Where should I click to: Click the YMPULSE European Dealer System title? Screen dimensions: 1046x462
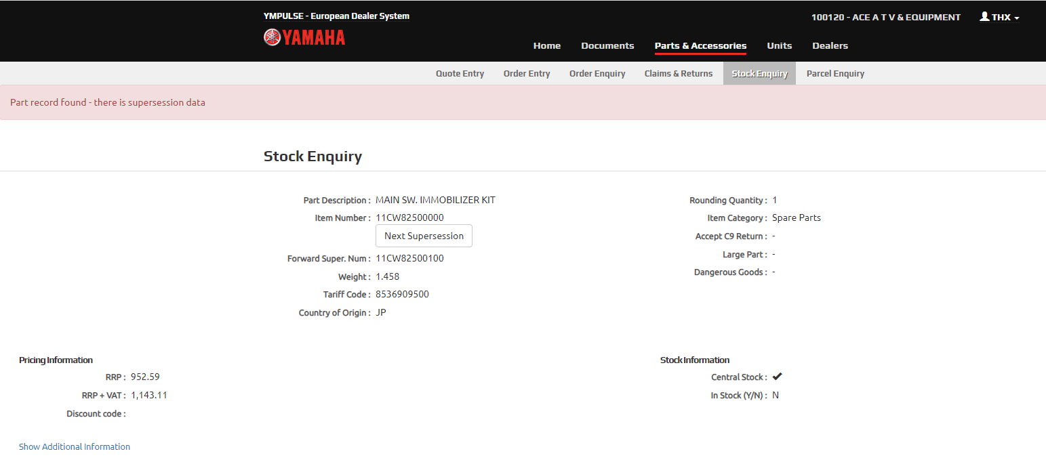pyautogui.click(x=336, y=16)
